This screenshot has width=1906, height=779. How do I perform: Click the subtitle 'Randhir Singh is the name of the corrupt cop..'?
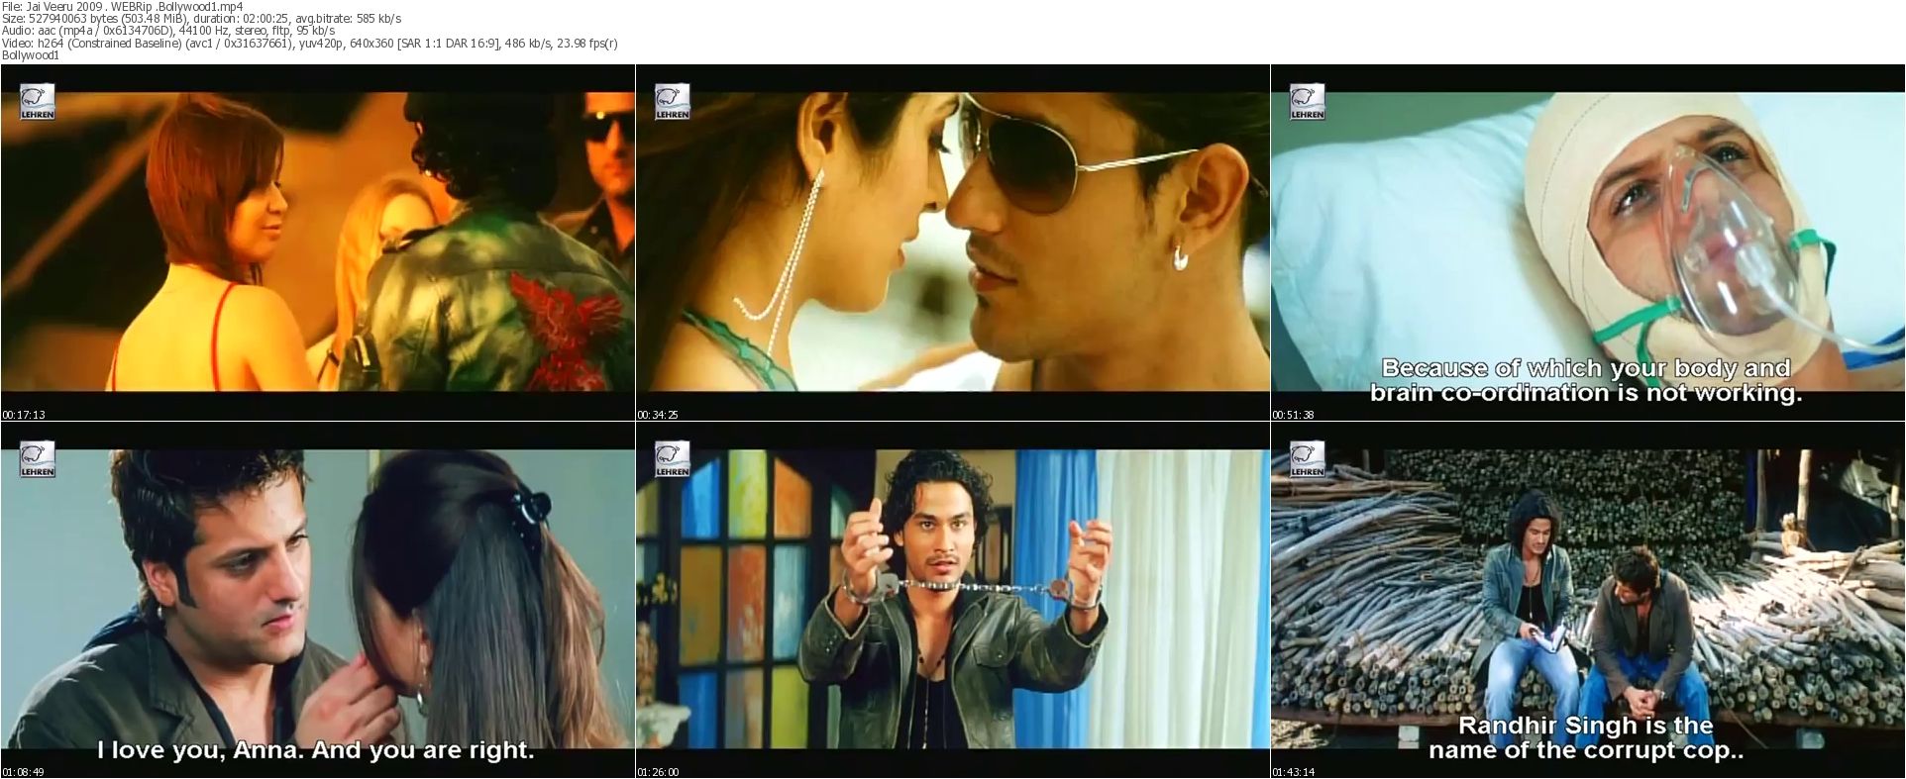pyautogui.click(x=1586, y=738)
